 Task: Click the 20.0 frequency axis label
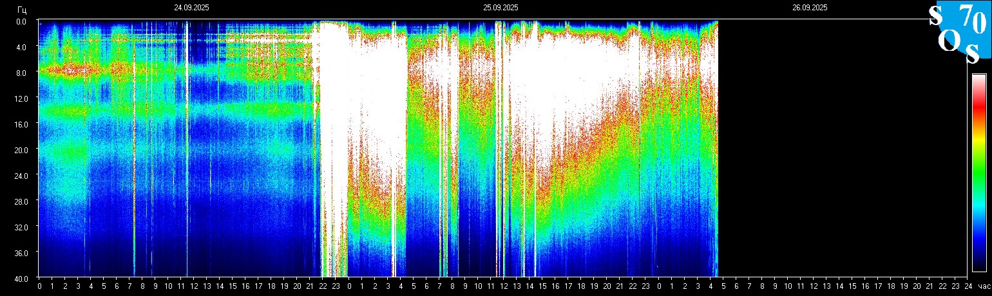(x=22, y=150)
